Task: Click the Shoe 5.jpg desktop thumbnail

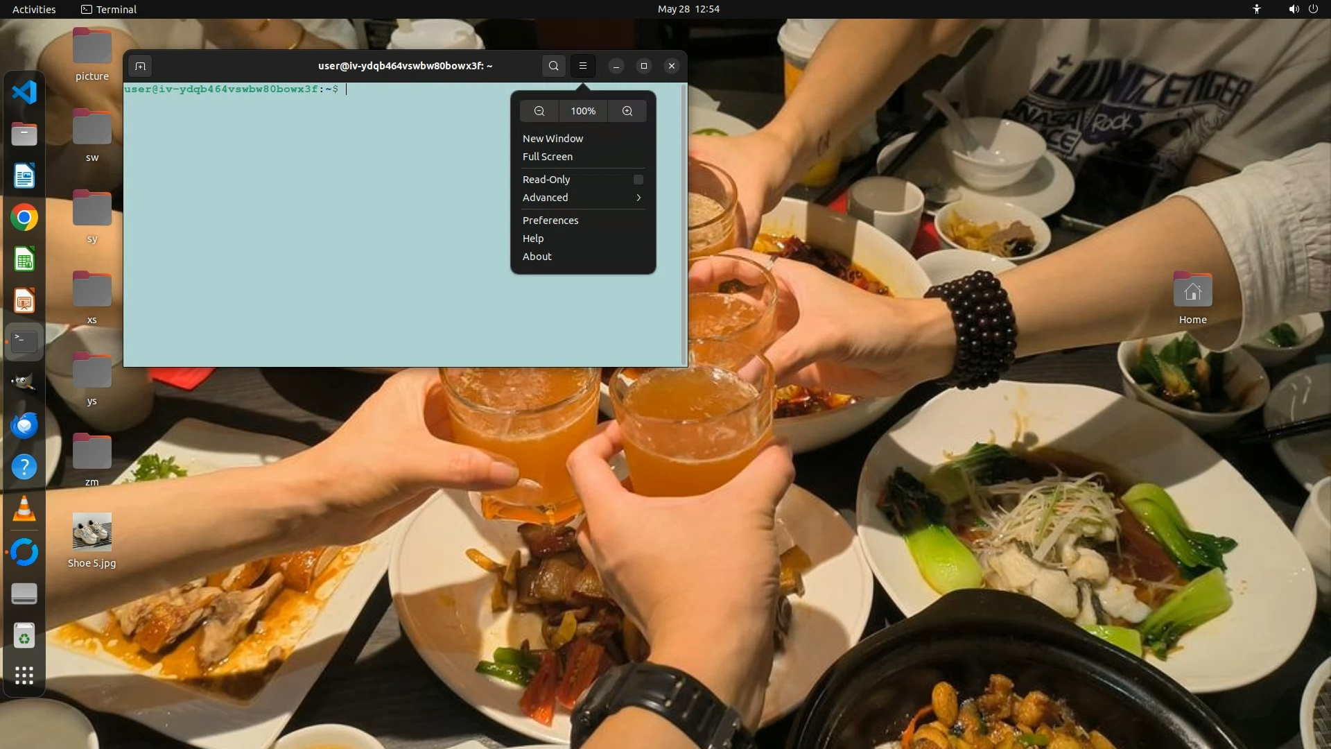Action: click(x=92, y=533)
